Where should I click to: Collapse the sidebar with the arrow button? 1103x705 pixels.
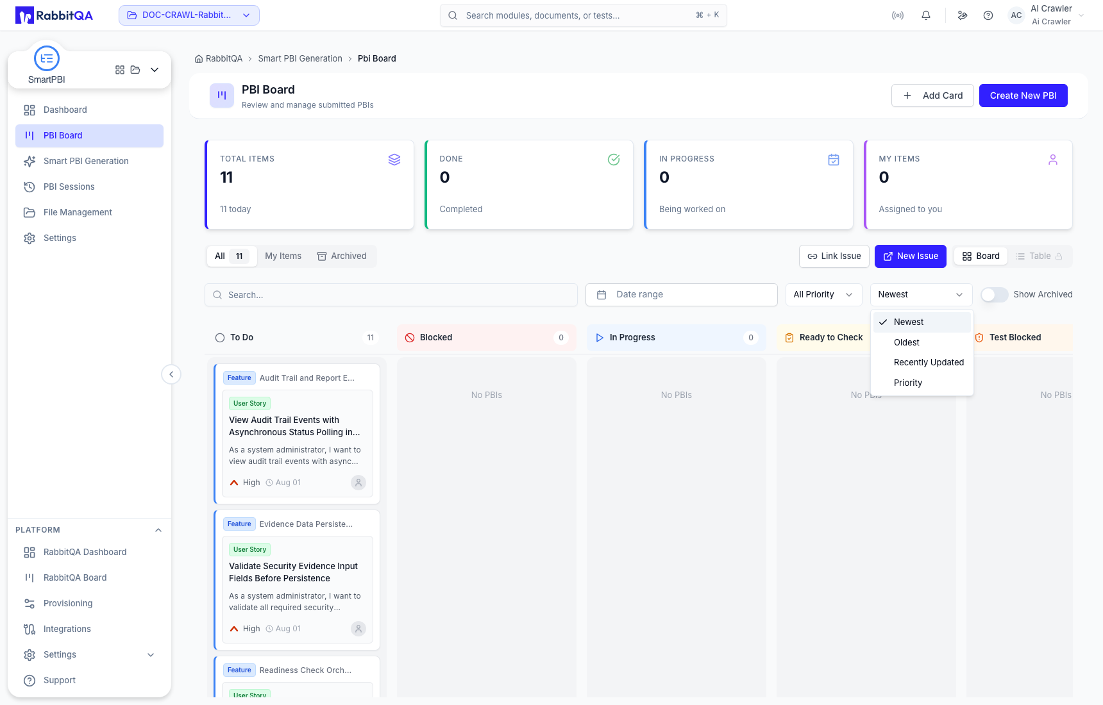171,374
